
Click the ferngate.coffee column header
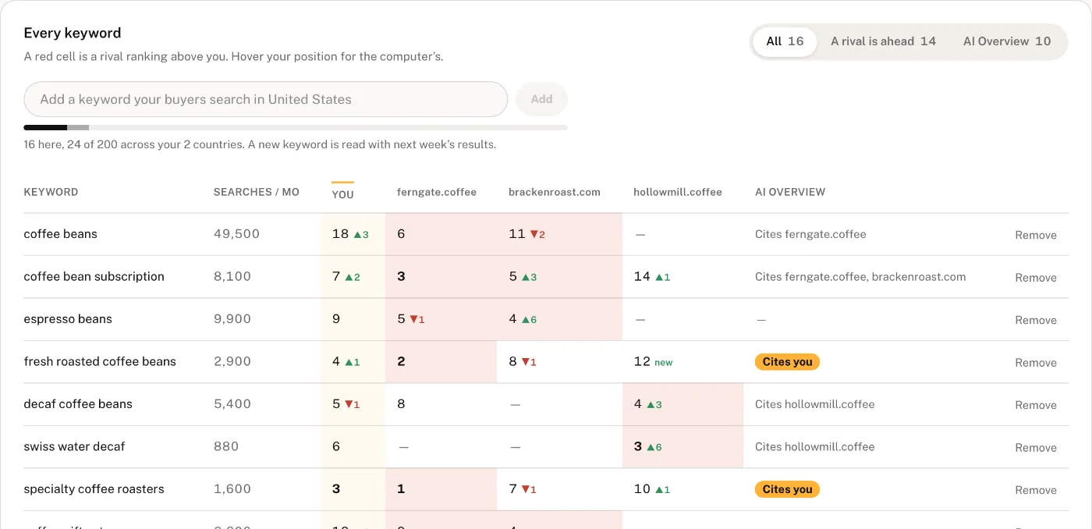(437, 192)
